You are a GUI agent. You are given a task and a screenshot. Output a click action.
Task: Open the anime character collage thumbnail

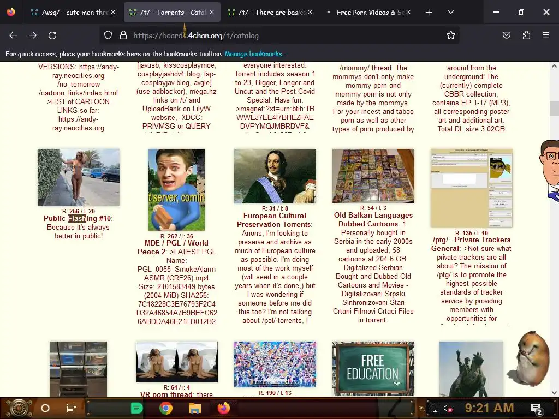[275, 364]
